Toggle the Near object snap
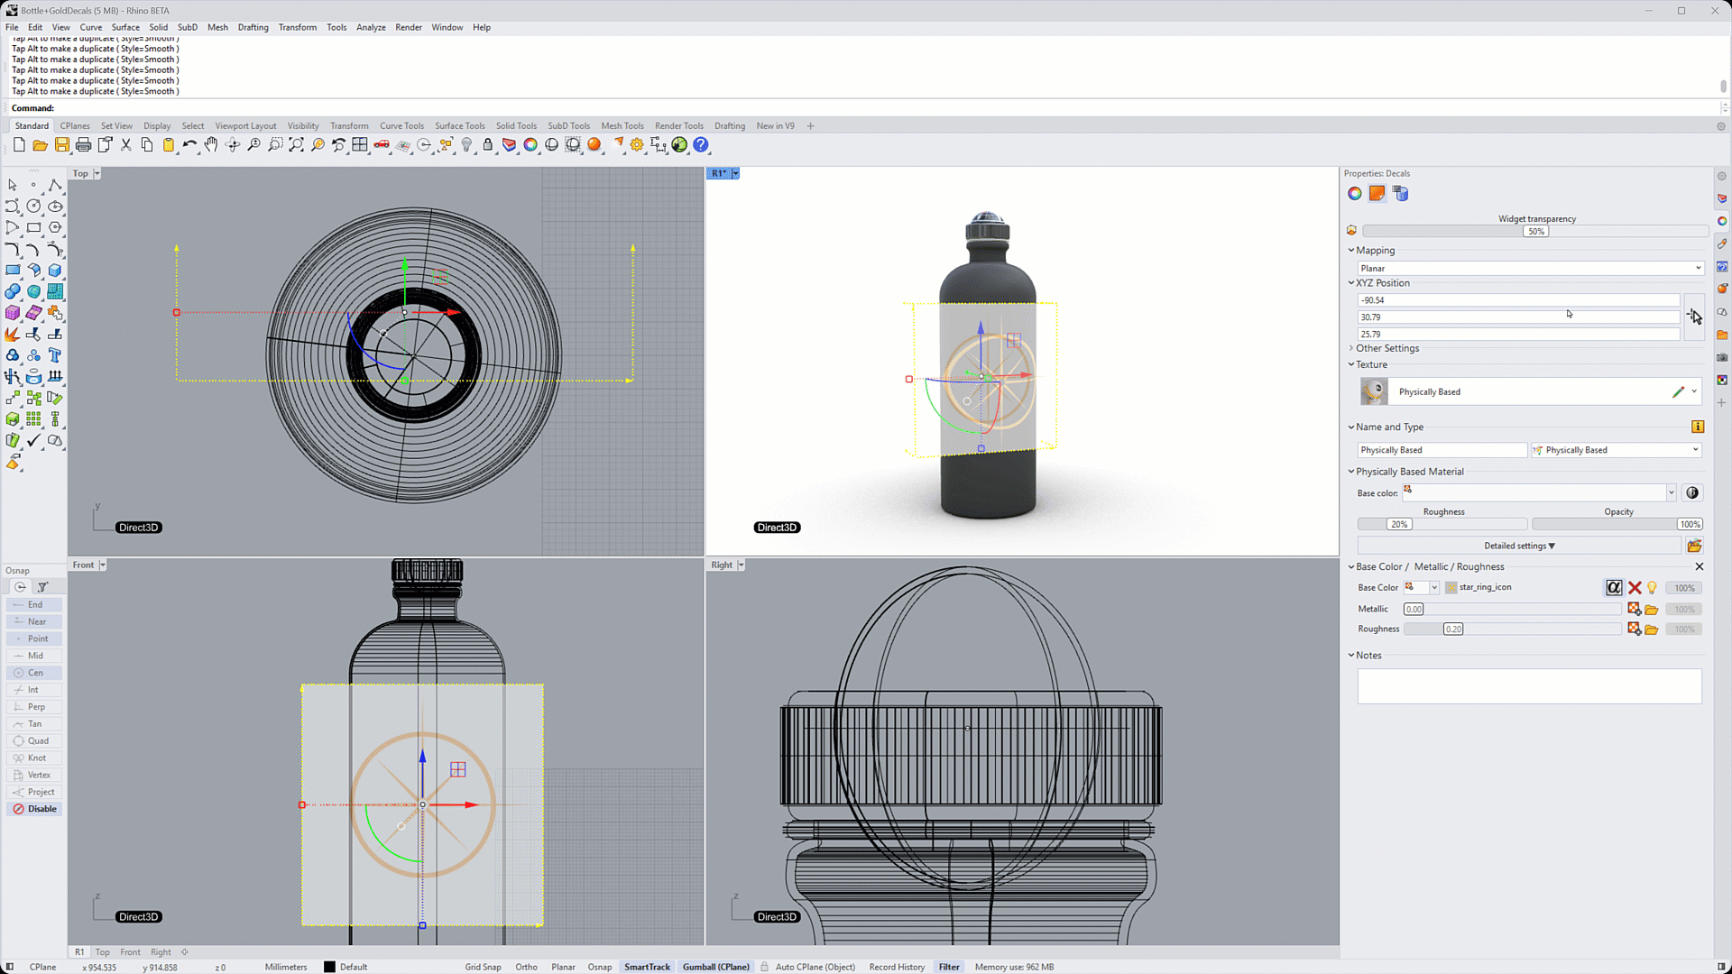1732x974 pixels. click(x=35, y=622)
